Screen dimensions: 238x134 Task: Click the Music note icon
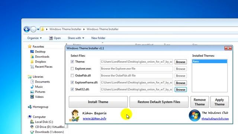point(32,87)
